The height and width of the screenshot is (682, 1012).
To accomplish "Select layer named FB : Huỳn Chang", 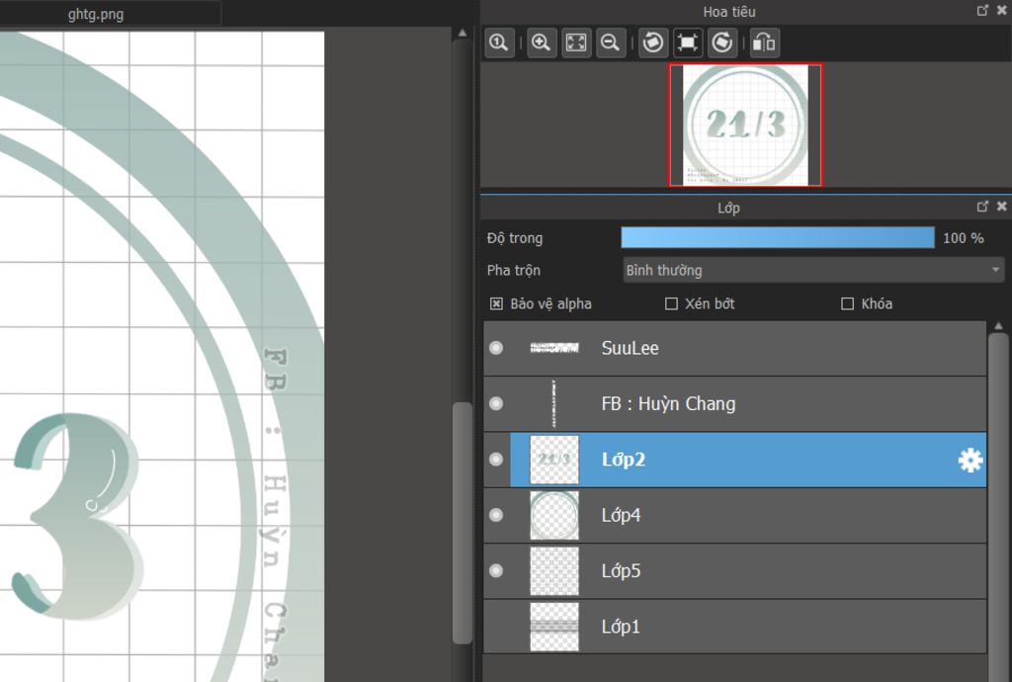I will [668, 404].
